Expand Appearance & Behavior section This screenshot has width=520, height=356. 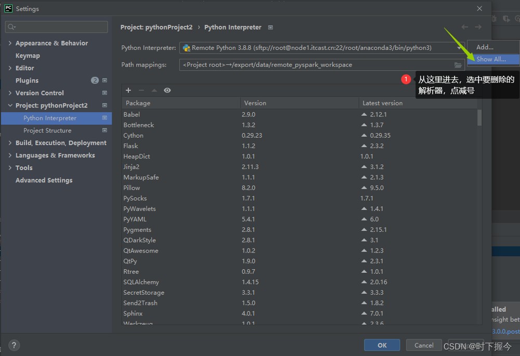pos(10,43)
